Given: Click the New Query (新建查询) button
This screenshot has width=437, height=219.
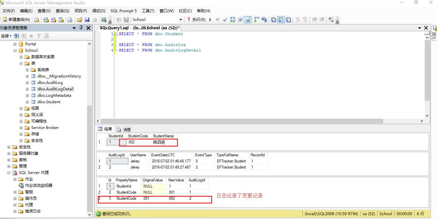Looking at the screenshot, I should pos(16,20).
